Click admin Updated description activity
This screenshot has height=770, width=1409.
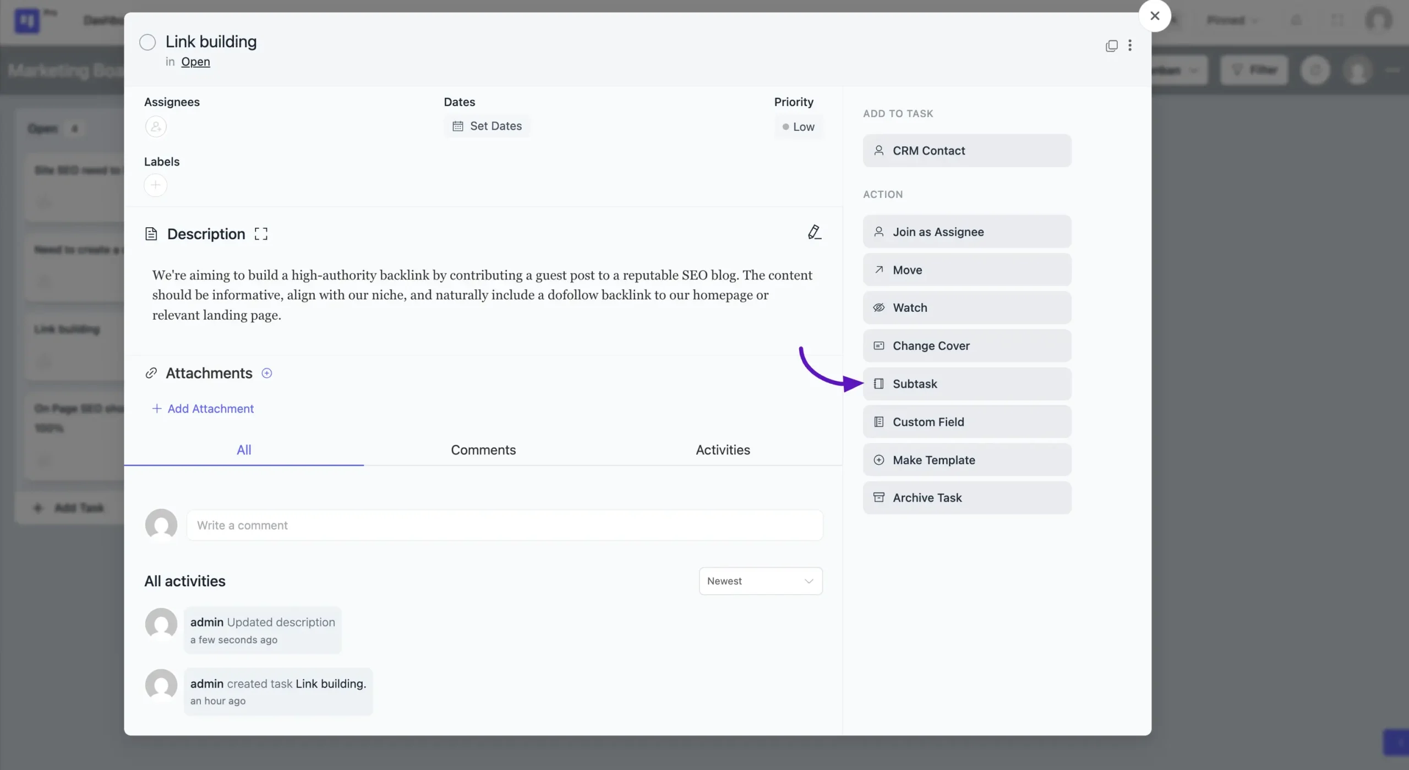coord(263,631)
